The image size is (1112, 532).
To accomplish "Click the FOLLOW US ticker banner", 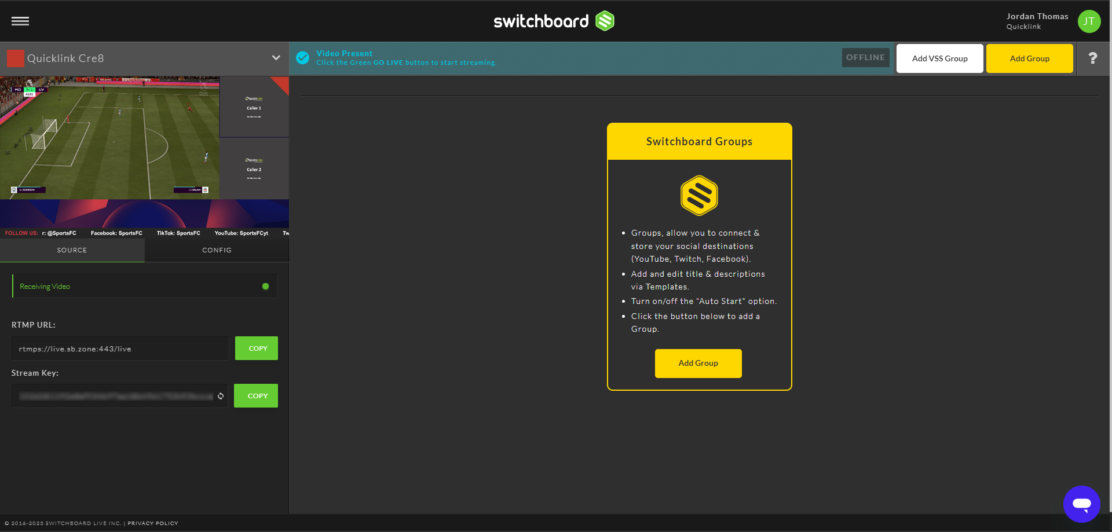I will [x=145, y=233].
